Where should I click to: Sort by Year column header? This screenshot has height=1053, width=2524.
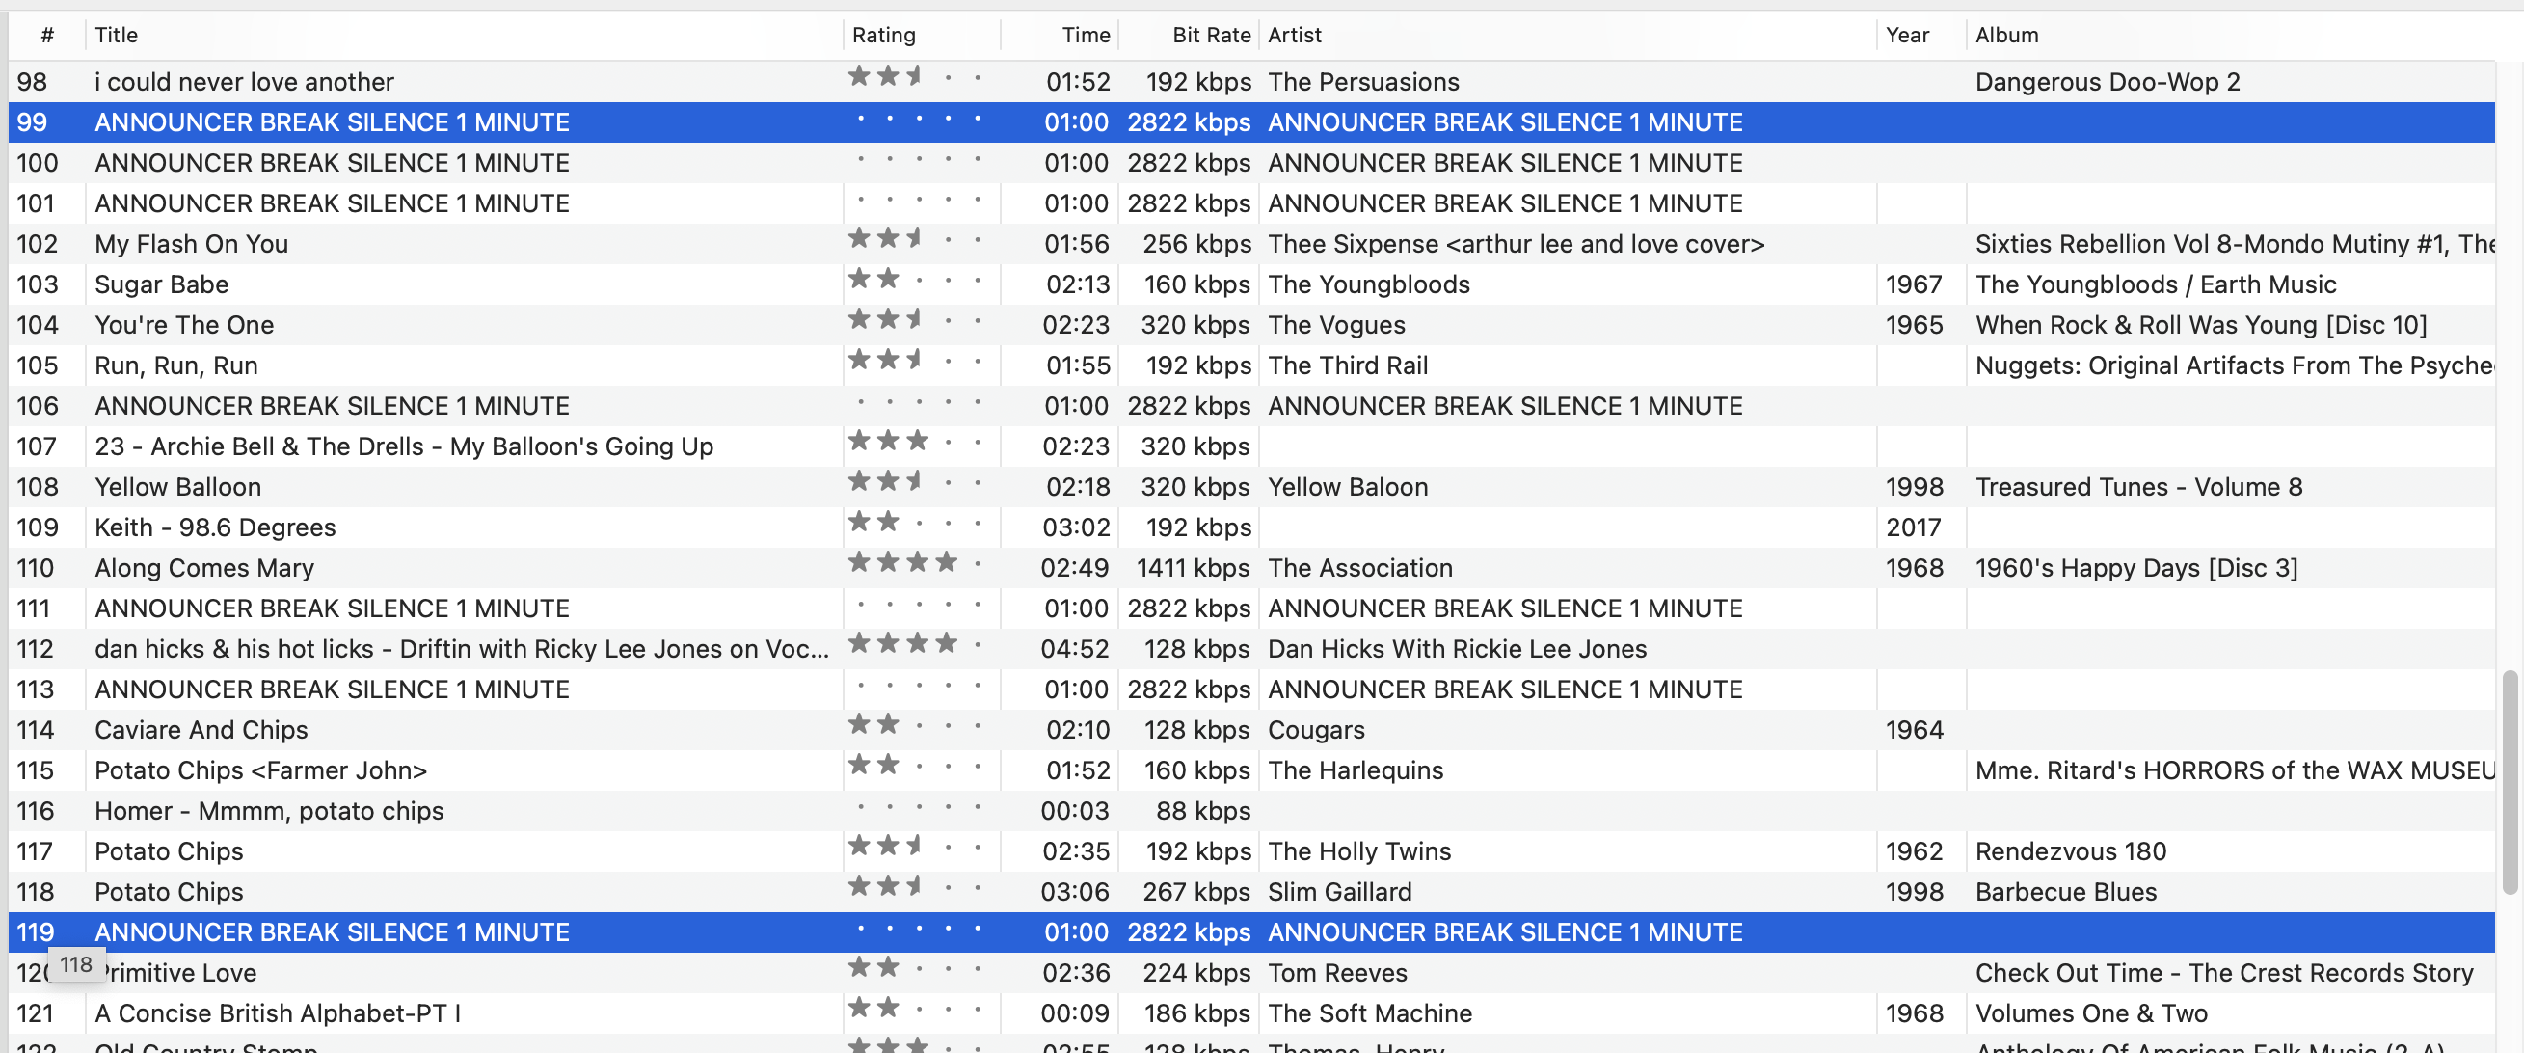1906,36
